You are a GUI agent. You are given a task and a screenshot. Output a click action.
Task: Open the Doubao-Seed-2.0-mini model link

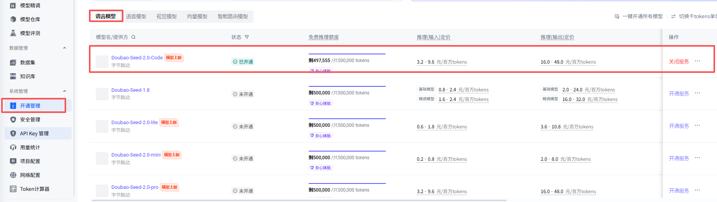tap(136, 155)
